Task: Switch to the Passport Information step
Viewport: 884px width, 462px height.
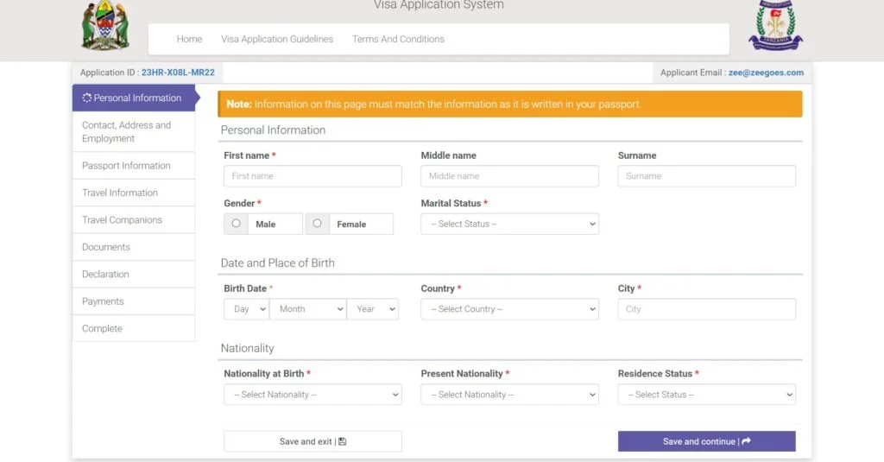Action: [x=126, y=166]
